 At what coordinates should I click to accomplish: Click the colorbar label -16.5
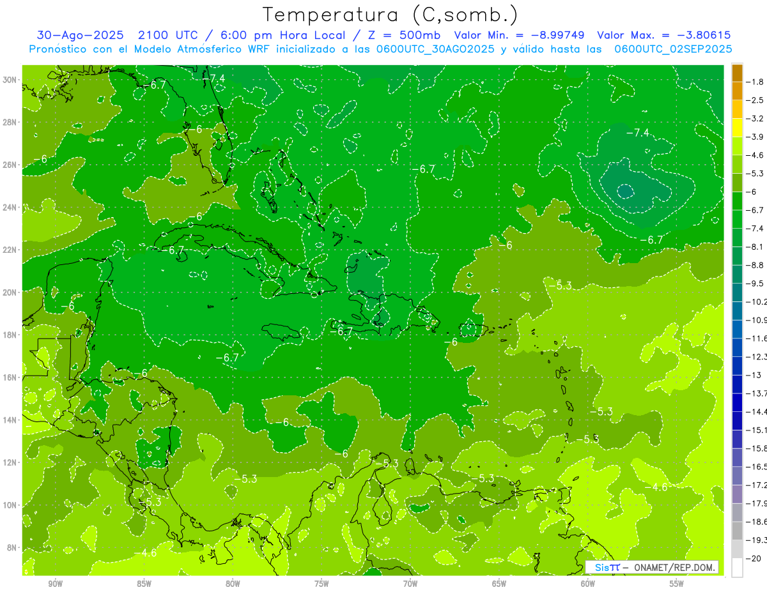click(757, 467)
